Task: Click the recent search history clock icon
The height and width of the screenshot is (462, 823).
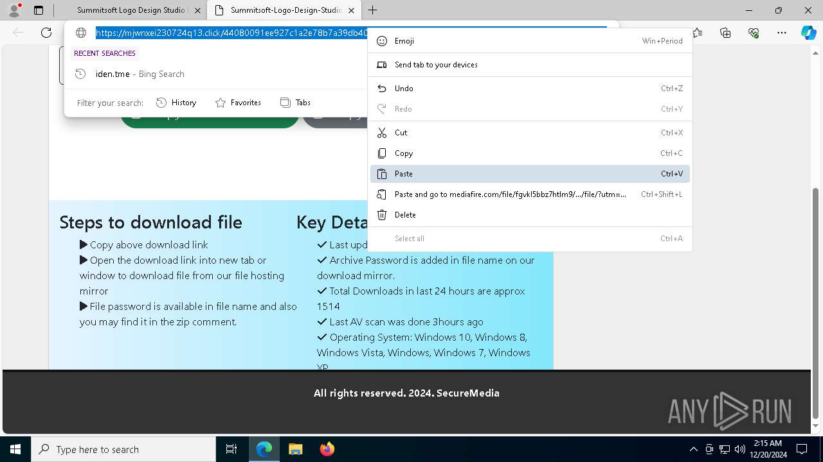Action: [80, 74]
